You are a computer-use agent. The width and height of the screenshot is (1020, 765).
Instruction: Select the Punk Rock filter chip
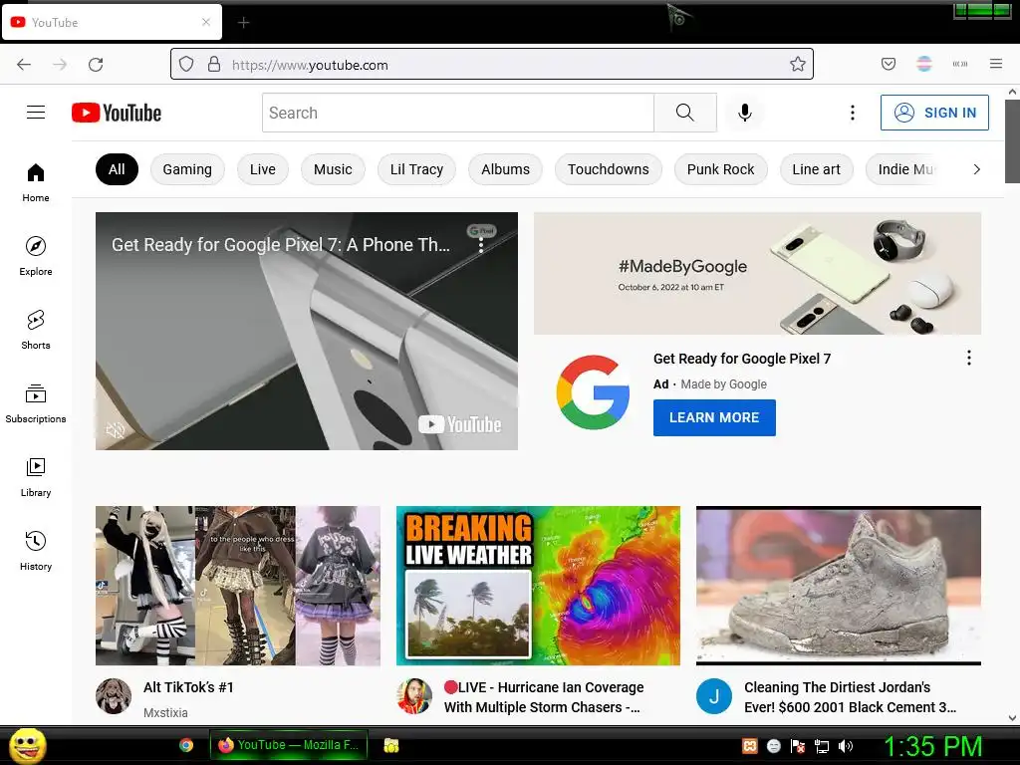[x=721, y=169]
